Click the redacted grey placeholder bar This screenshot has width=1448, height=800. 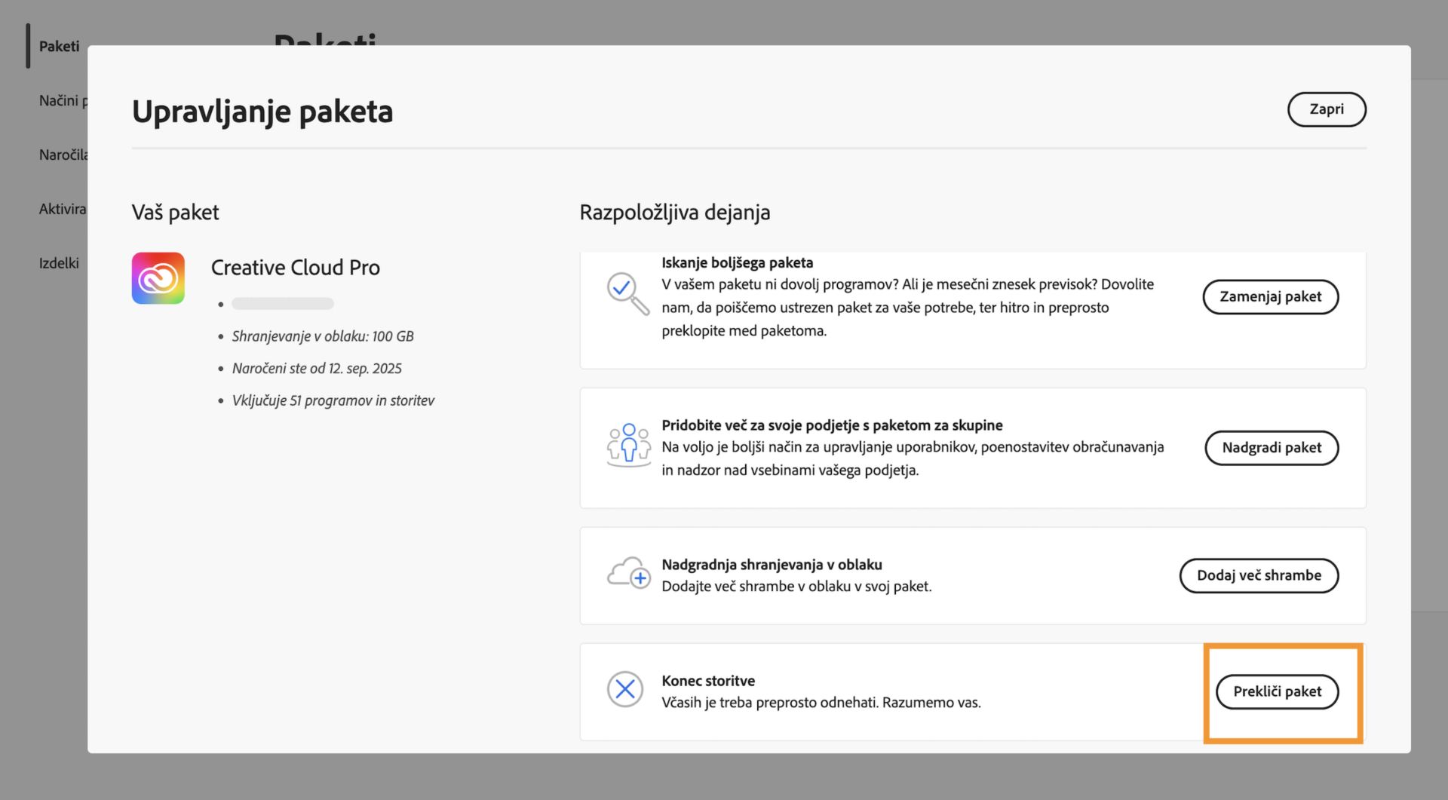click(x=283, y=304)
